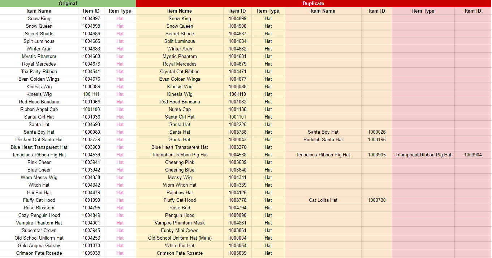The image size is (492, 258).
Task: Click Item ID 1000089
Action: pos(91,86)
